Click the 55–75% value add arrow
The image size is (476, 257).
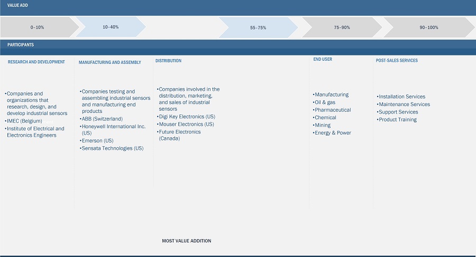click(x=258, y=27)
